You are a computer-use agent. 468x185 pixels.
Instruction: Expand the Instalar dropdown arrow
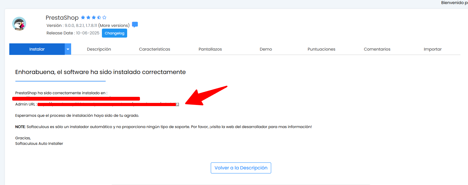point(68,49)
